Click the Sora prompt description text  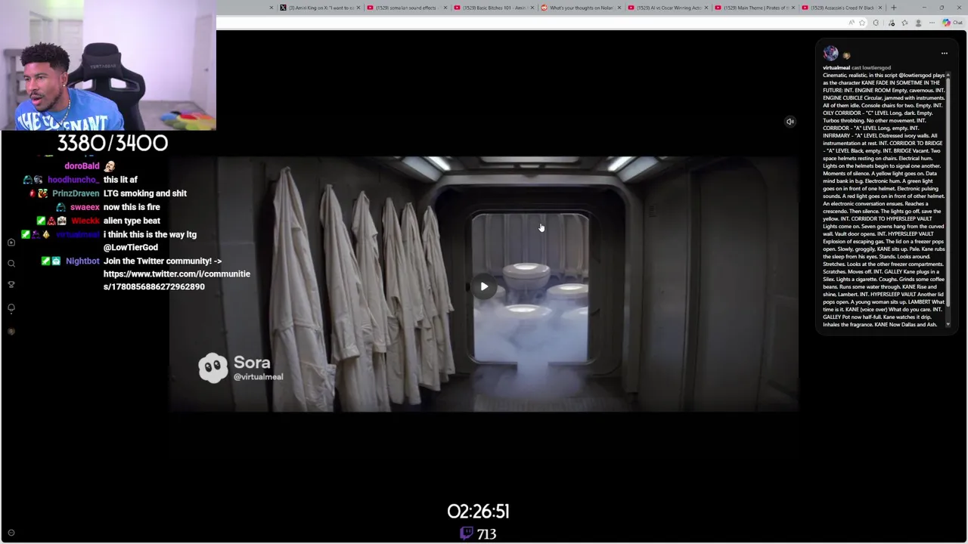[x=883, y=200]
